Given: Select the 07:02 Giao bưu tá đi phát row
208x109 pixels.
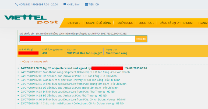Looking at the screenshot, I should tap(70, 80).
